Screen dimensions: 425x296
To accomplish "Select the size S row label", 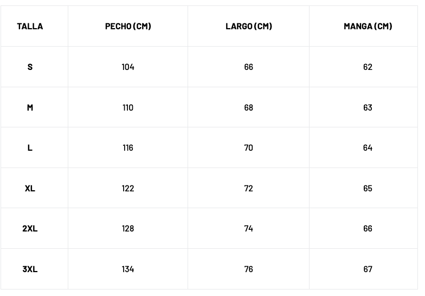I will point(30,67).
